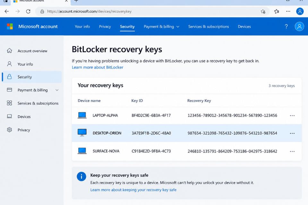Click Key ID 8F4D2C9E-6B3A-4F17
308x205 pixels.
(151, 115)
